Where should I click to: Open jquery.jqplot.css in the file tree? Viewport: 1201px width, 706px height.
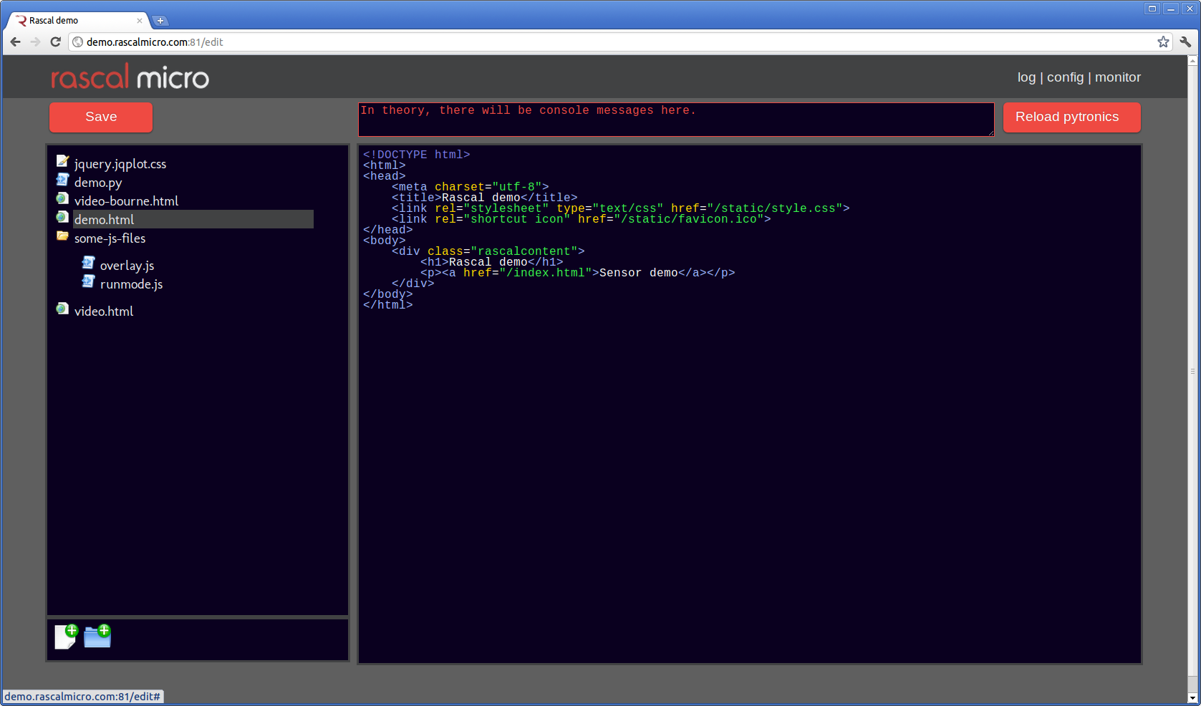coord(120,164)
